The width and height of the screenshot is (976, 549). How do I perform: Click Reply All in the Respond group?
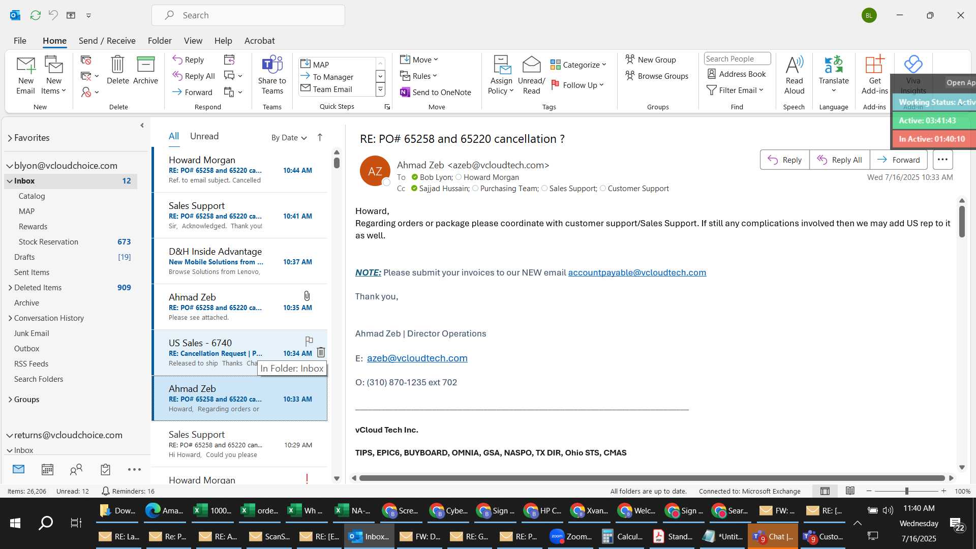tap(194, 76)
